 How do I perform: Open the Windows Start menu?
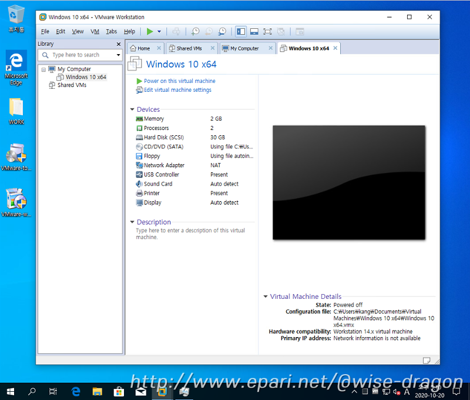pyautogui.click(x=11, y=391)
